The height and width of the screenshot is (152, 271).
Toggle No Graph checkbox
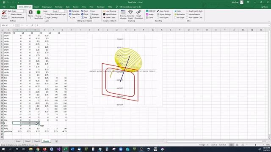175,18
